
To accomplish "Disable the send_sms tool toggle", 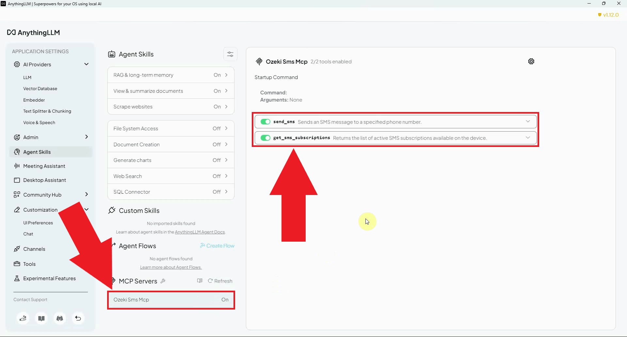I will 265,122.
